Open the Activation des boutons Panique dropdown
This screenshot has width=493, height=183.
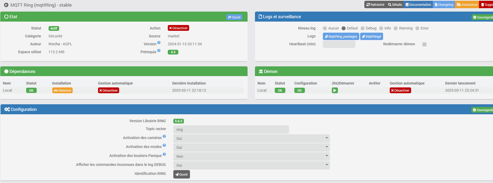(252, 156)
